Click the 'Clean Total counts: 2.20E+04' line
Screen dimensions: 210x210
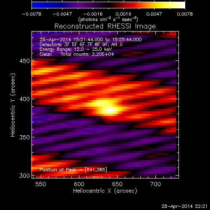click(77, 54)
